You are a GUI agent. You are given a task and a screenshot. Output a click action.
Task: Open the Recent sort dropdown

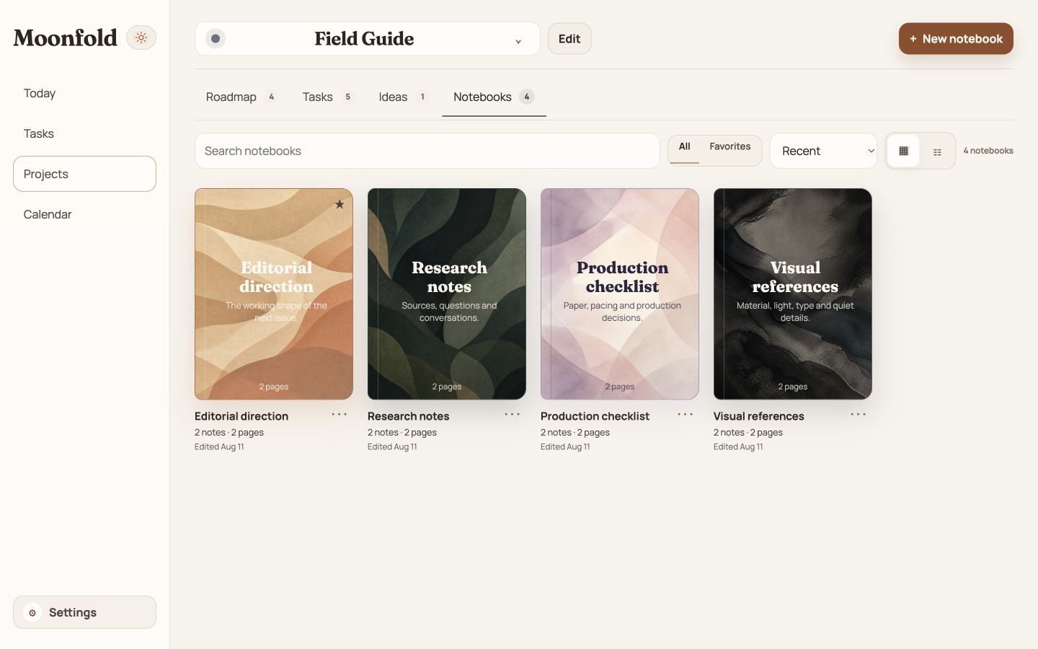pos(823,151)
